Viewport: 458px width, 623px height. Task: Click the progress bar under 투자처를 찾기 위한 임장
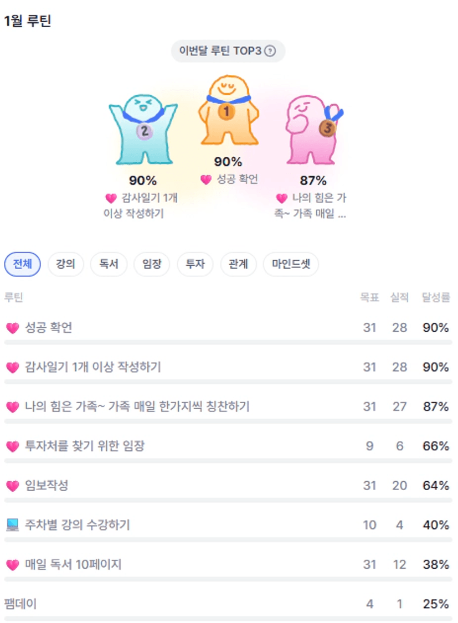point(228,461)
